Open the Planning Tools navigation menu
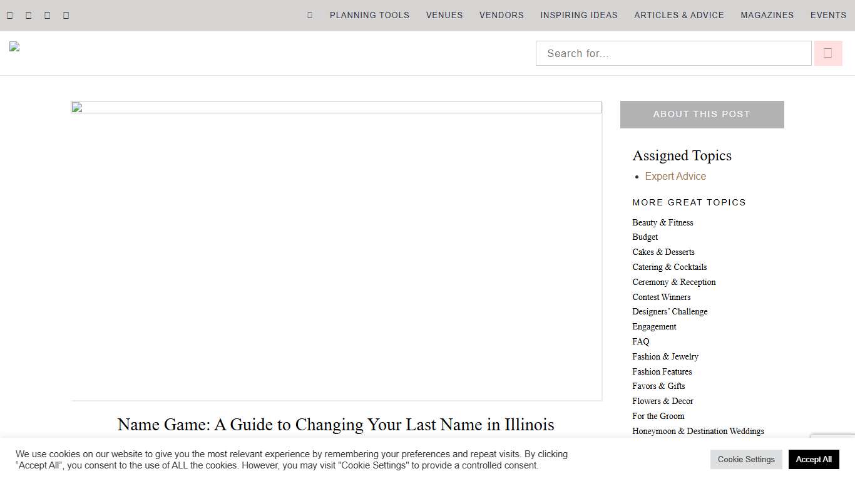Image resolution: width=855 pixels, height=481 pixels. pos(369,15)
